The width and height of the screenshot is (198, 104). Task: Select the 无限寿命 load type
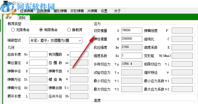(x=20, y=30)
